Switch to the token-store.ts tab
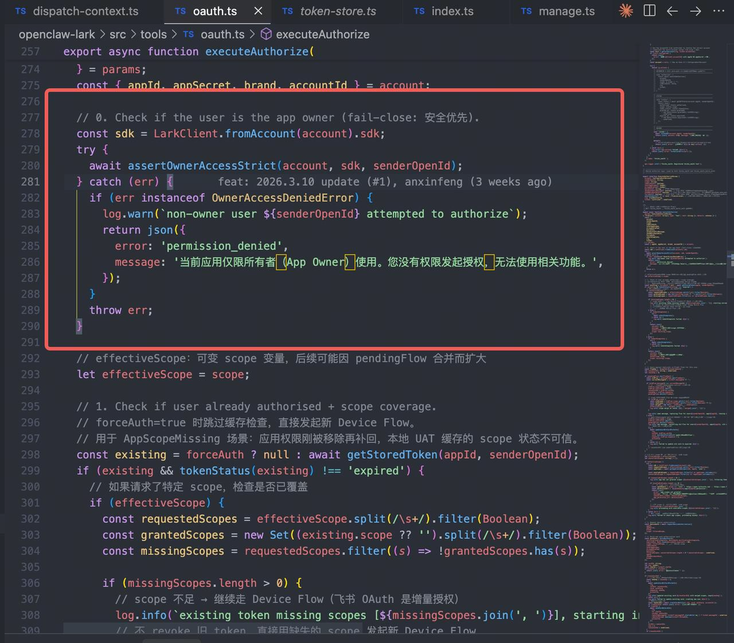Image resolution: width=734 pixels, height=643 pixels. pyautogui.click(x=329, y=11)
